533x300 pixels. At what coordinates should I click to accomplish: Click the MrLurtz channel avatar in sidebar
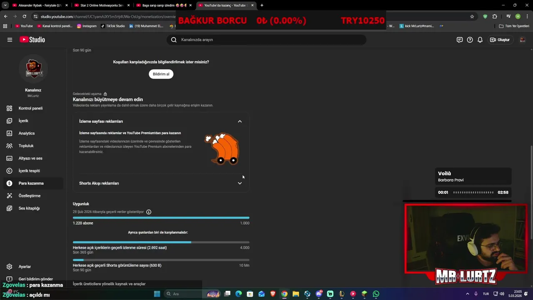(x=33, y=69)
